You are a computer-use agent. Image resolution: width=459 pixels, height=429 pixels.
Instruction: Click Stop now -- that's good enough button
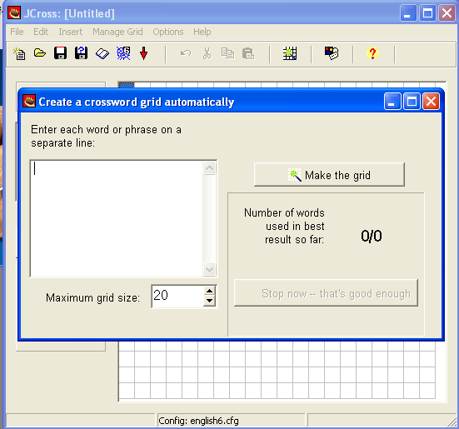click(326, 293)
